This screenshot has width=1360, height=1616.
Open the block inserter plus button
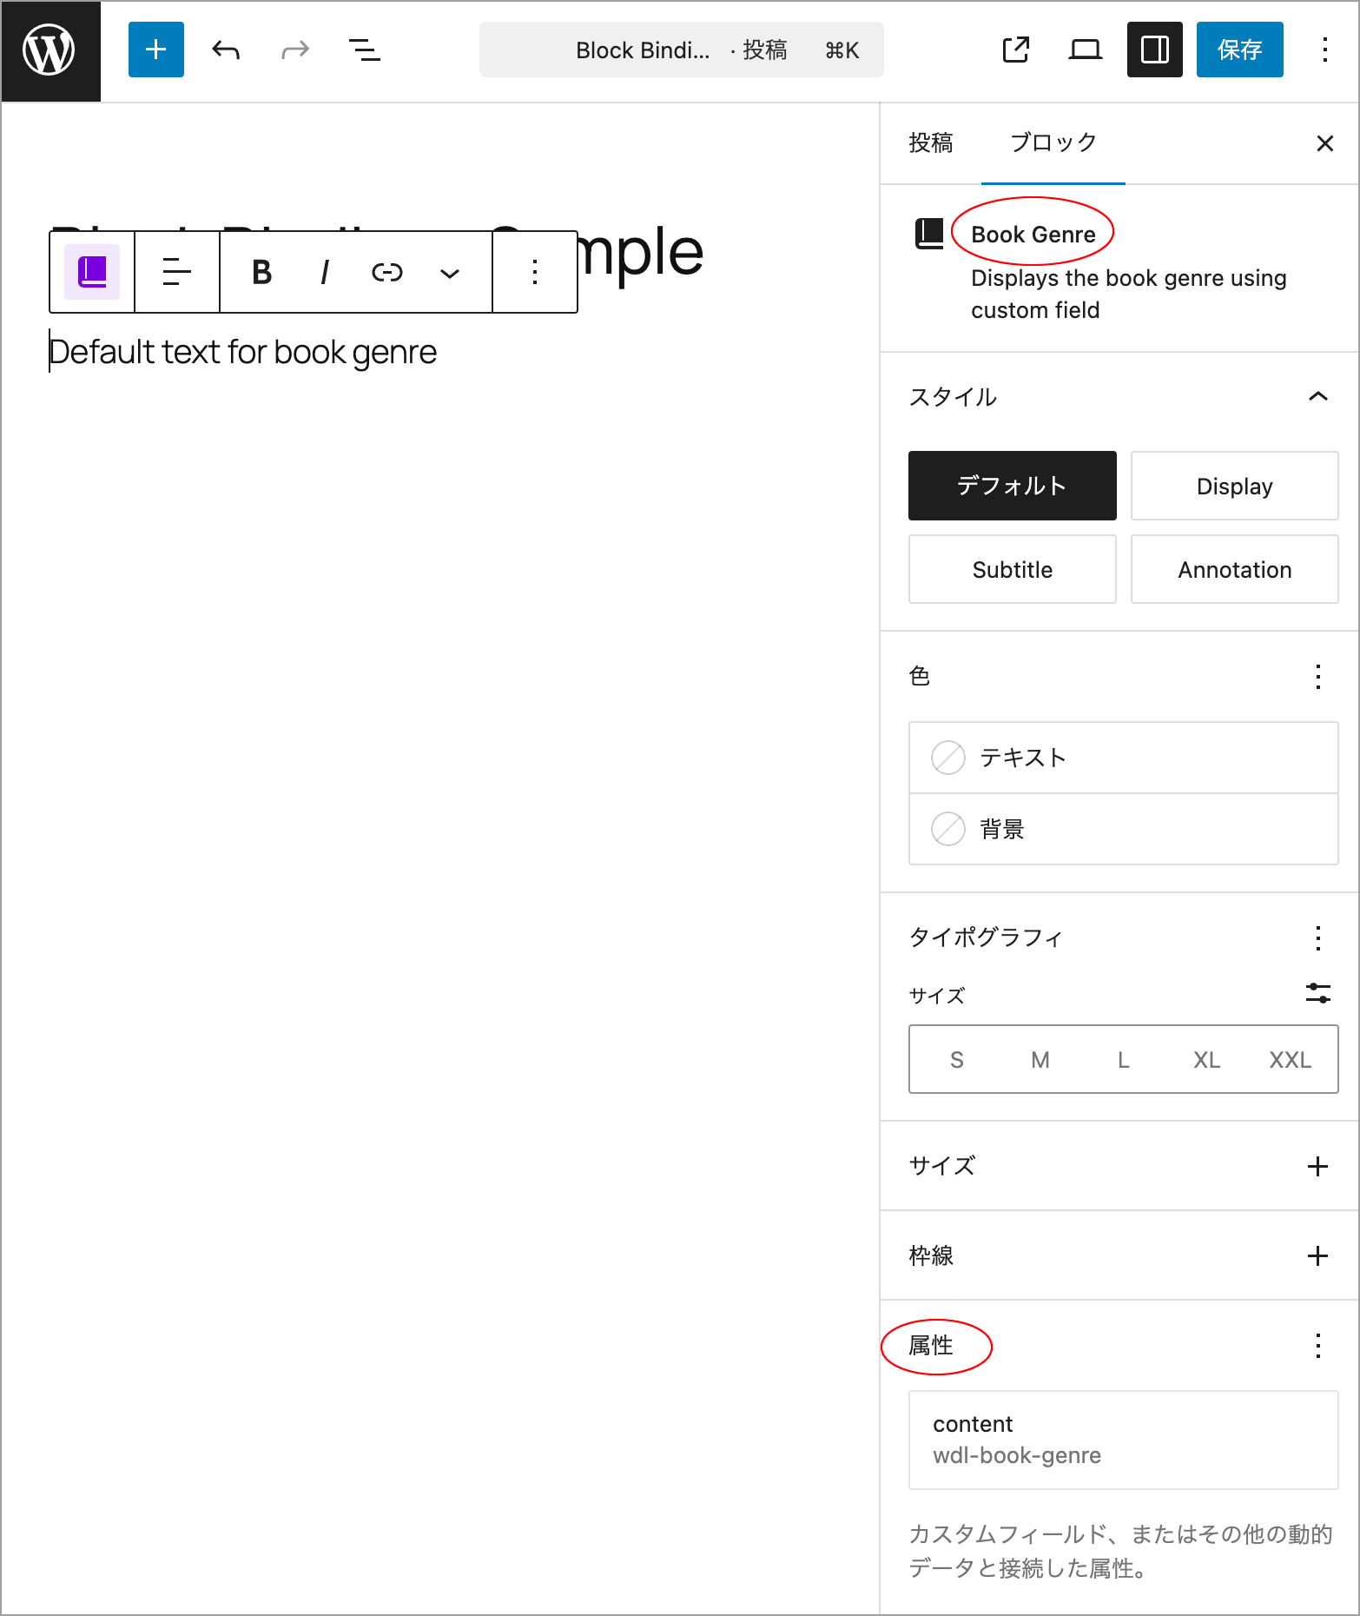point(156,50)
